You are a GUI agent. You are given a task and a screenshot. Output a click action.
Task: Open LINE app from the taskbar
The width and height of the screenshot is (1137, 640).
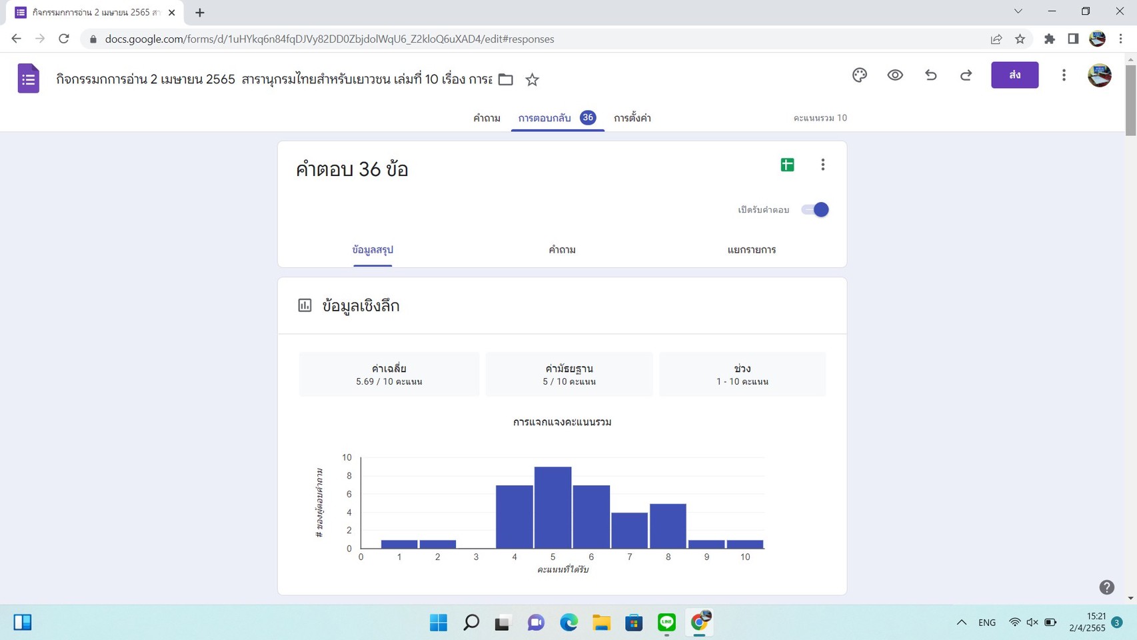pos(666,623)
